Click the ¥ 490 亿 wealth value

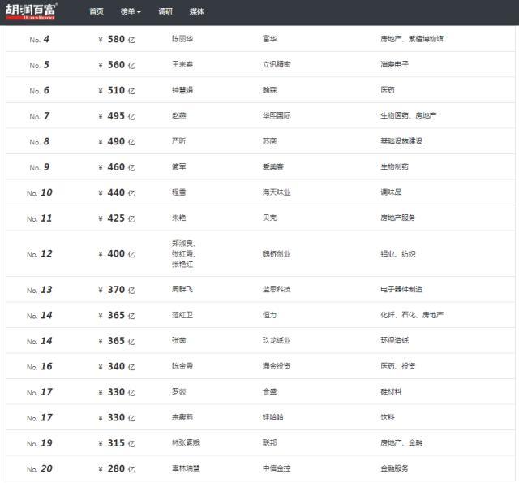(117, 141)
